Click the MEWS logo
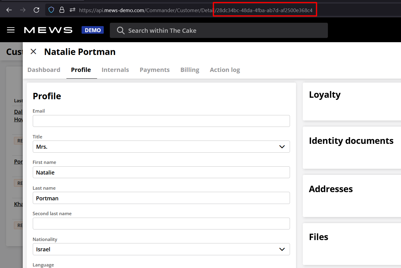This screenshot has height=268, width=401. click(x=48, y=30)
